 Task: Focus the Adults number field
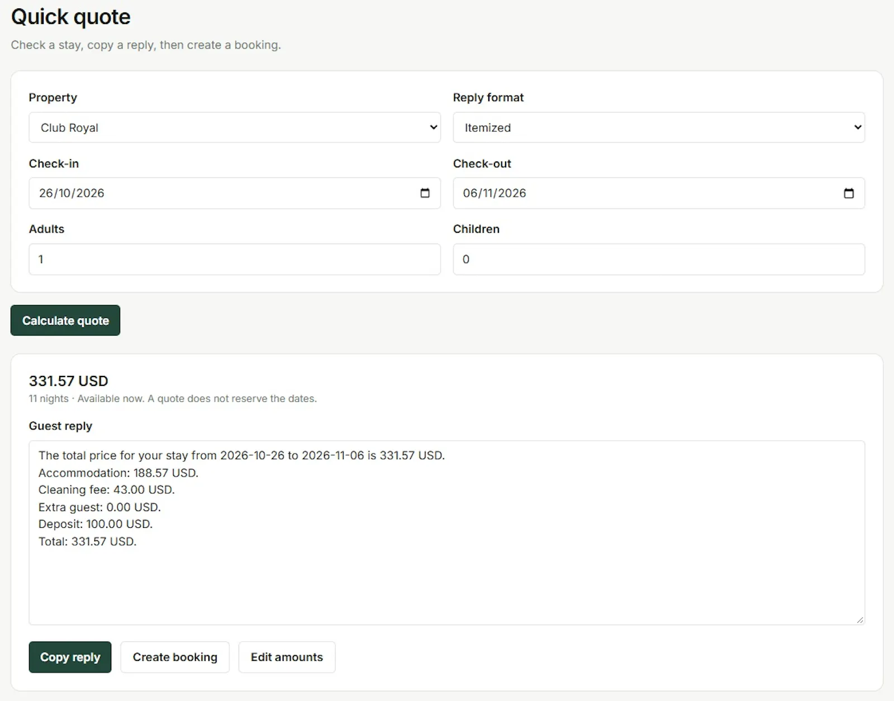235,259
